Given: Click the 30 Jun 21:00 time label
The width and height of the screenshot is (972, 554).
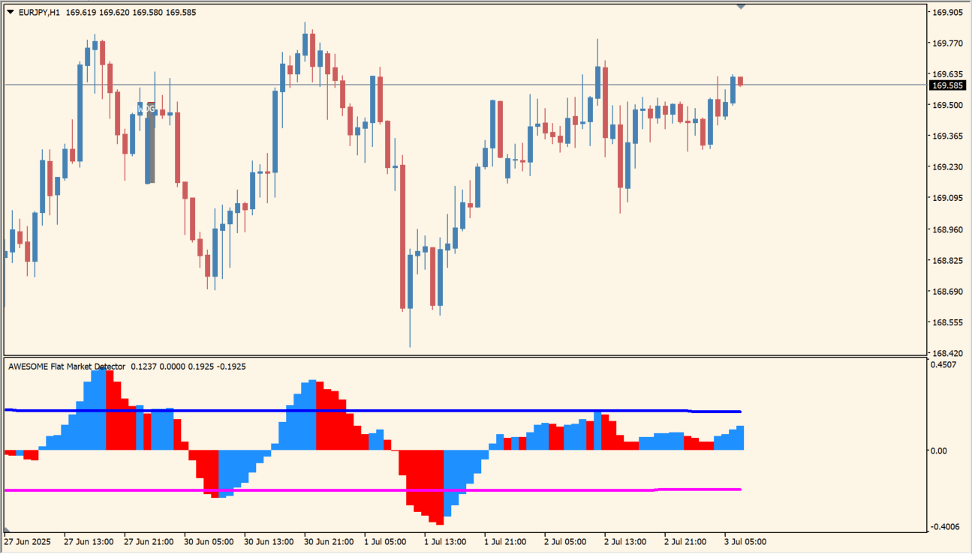Looking at the screenshot, I should [x=330, y=541].
